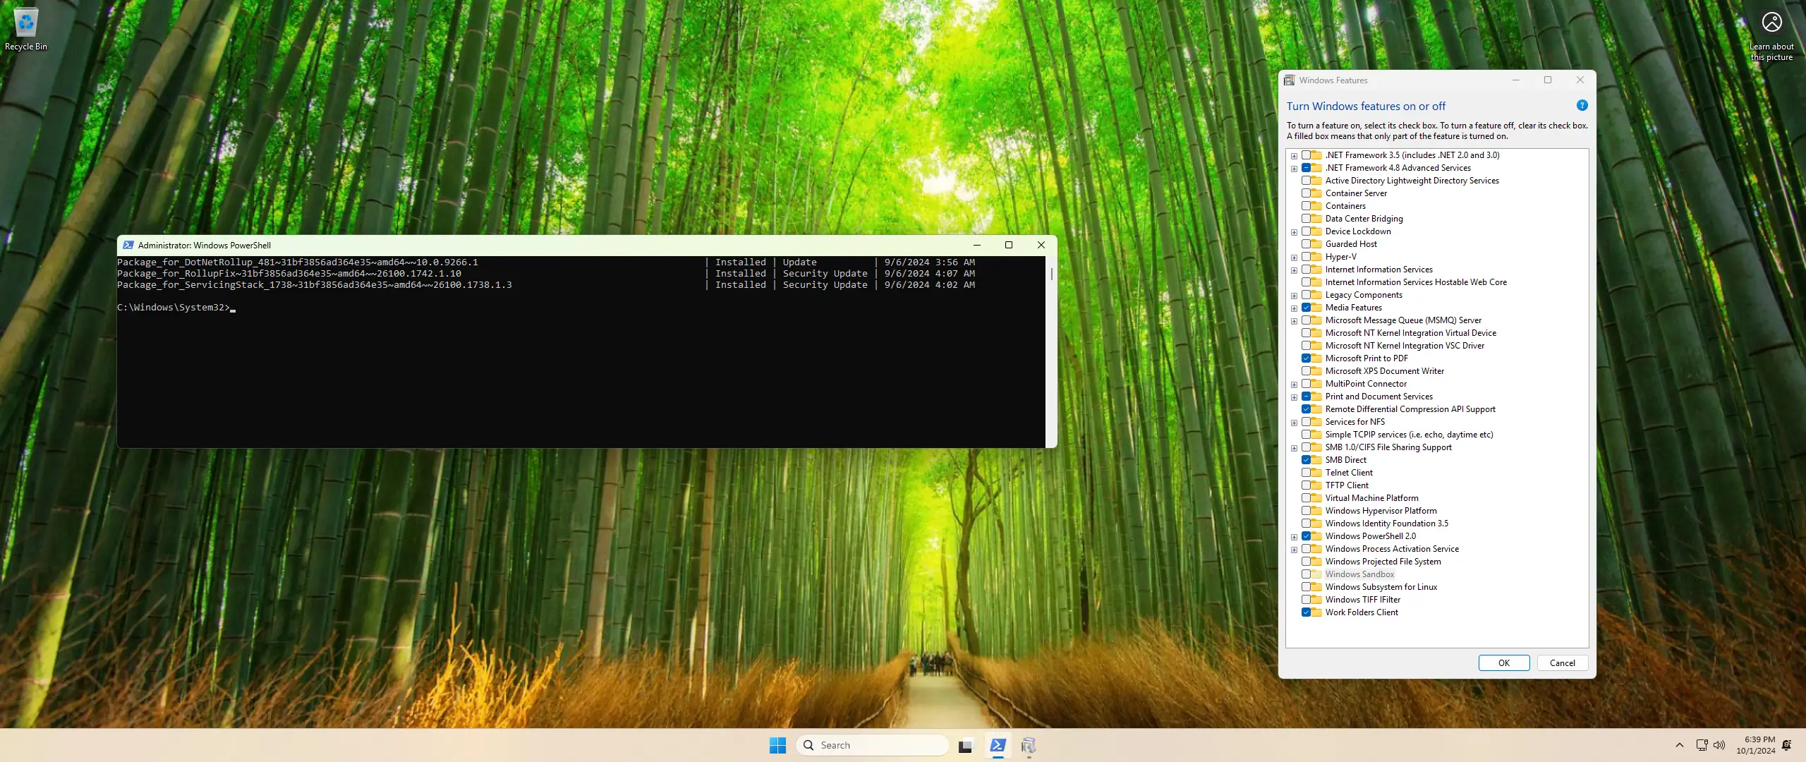1806x762 pixels.
Task: Click the taskbar Search box
Action: pos(875,745)
